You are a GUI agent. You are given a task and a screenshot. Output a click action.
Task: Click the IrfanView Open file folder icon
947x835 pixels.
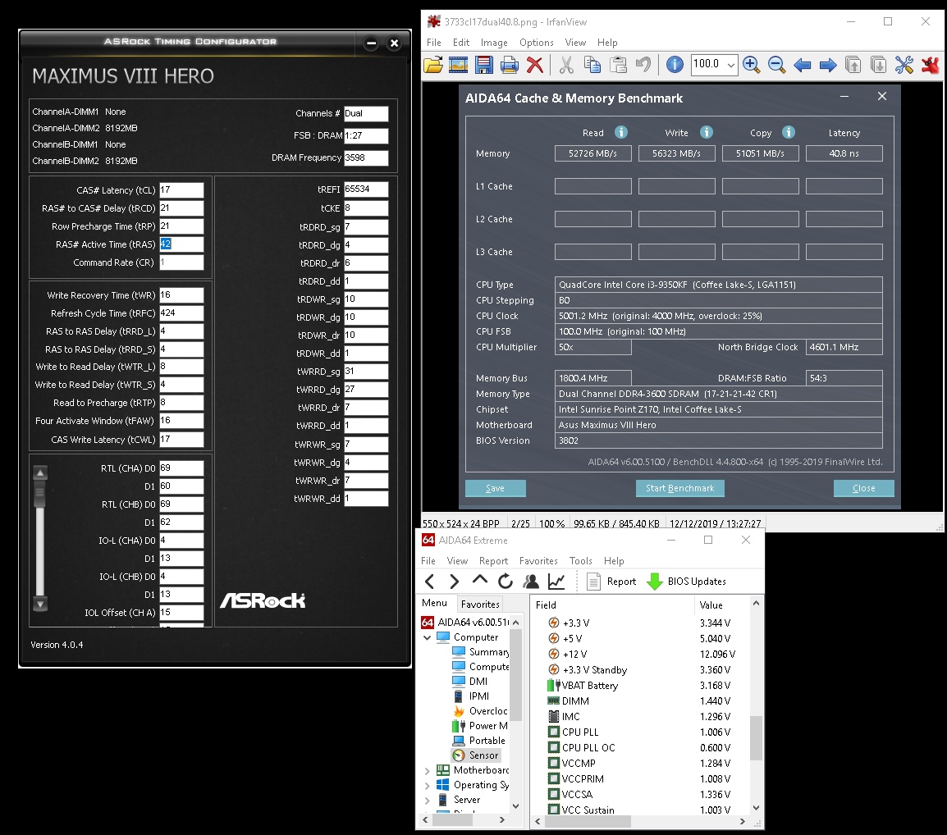(433, 65)
